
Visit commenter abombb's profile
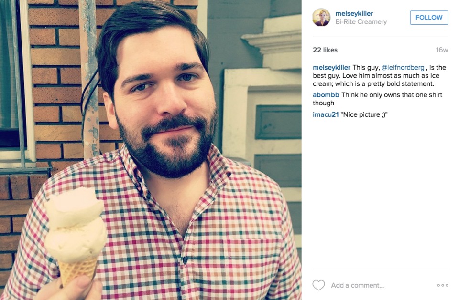tap(326, 95)
